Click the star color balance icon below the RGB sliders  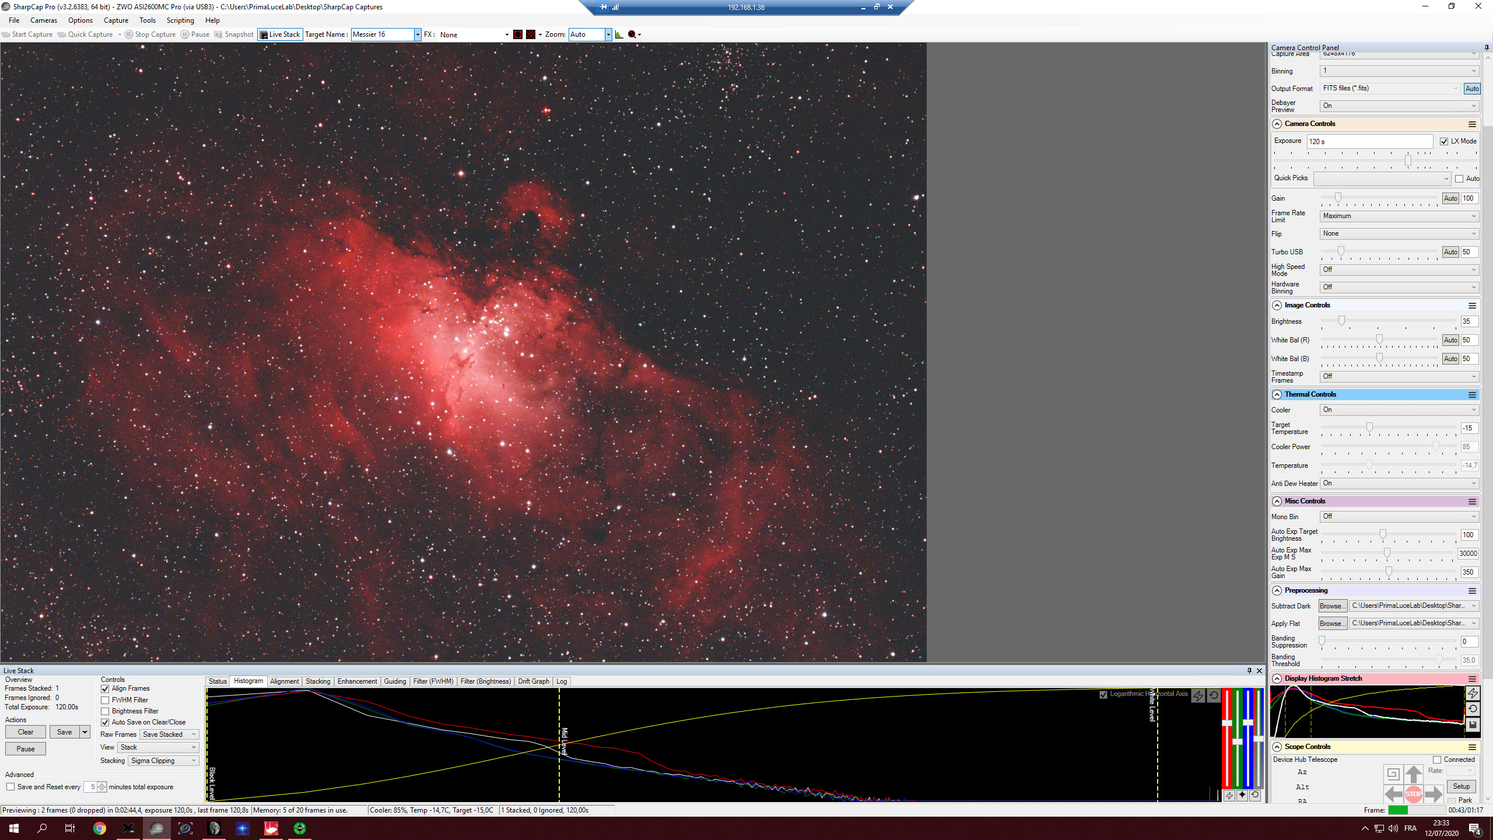click(x=1242, y=795)
